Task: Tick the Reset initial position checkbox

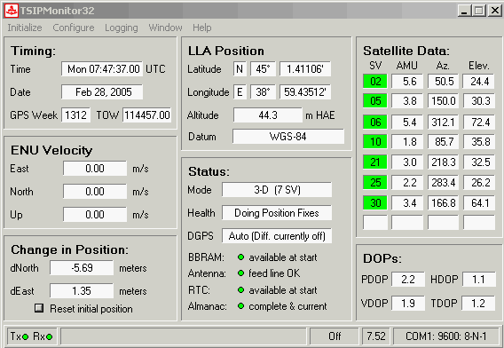Action: click(x=39, y=308)
